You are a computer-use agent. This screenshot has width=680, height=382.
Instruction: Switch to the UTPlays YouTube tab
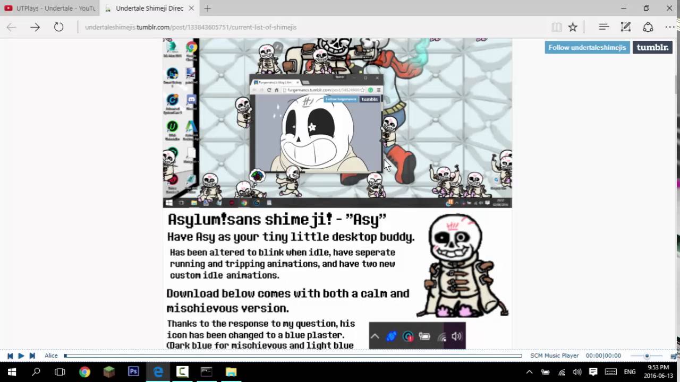click(x=50, y=8)
